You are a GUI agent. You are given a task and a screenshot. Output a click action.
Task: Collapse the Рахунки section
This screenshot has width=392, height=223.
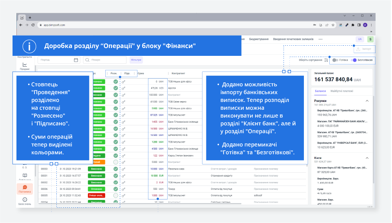(x=367, y=101)
